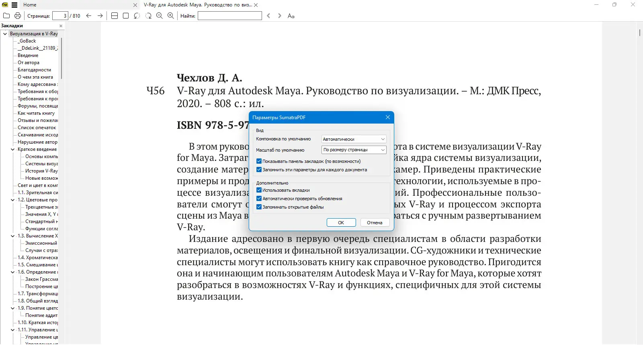Open the hamburger menu icon
Image resolution: width=643 pixels, height=345 pixels.
(14, 5)
